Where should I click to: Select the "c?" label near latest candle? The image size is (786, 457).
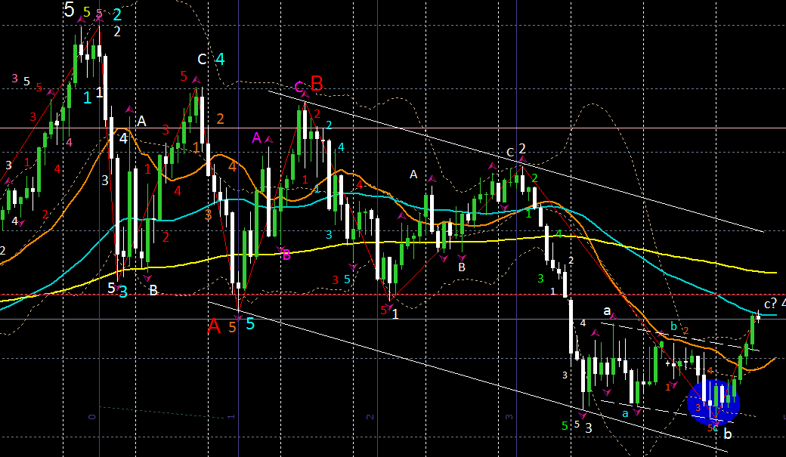click(770, 303)
